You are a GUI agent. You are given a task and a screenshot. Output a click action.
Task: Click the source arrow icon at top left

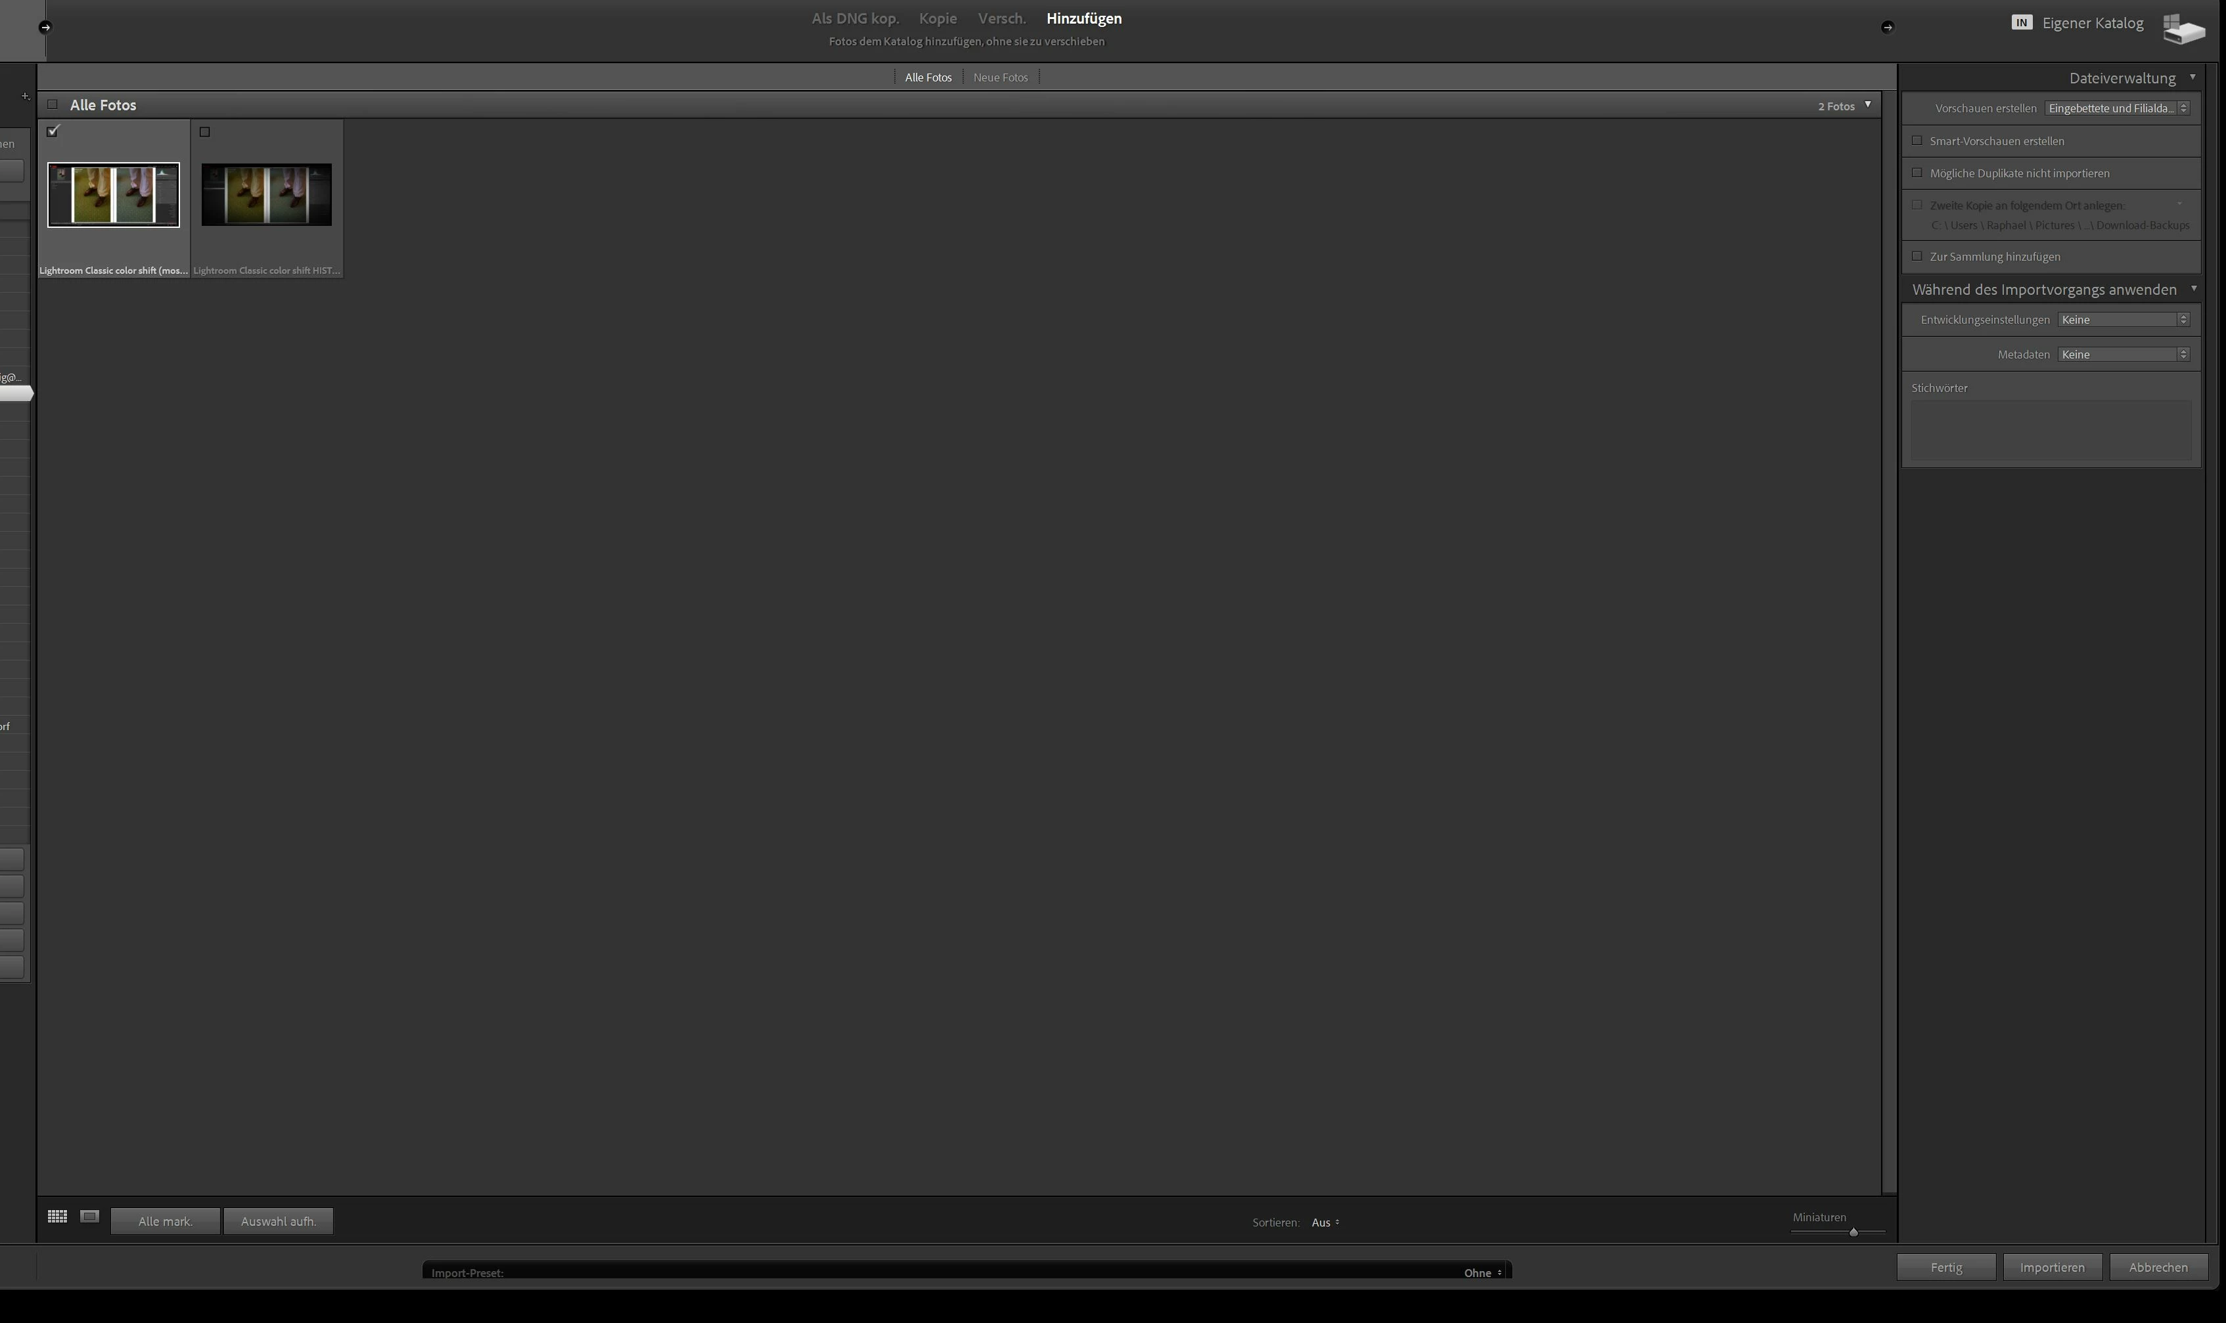(45, 27)
